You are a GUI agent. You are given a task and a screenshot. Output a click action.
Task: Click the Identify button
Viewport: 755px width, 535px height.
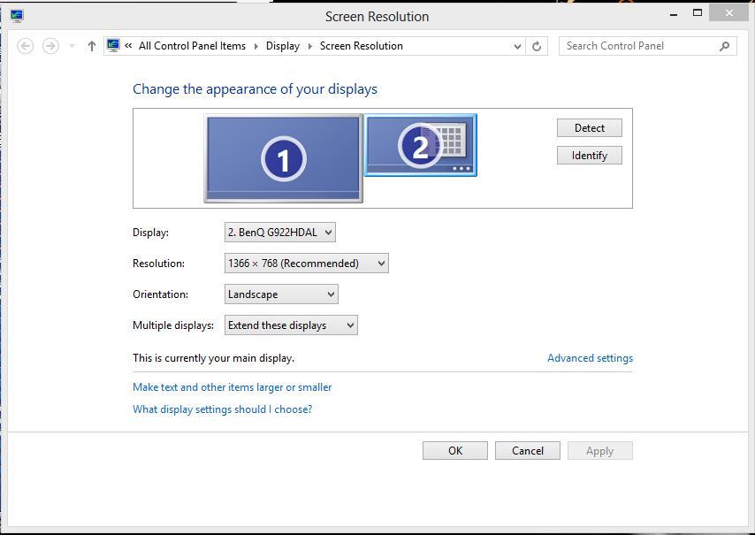(590, 156)
